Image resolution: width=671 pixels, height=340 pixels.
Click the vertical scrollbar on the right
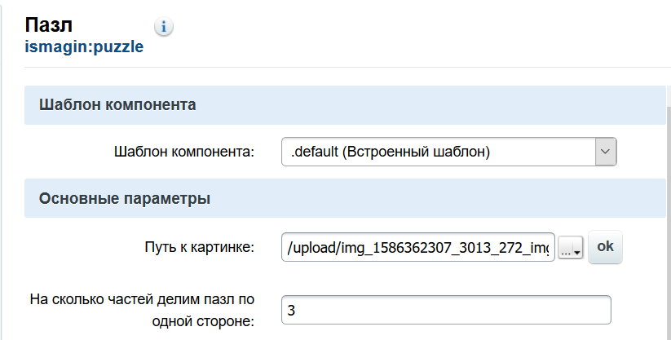(668, 204)
